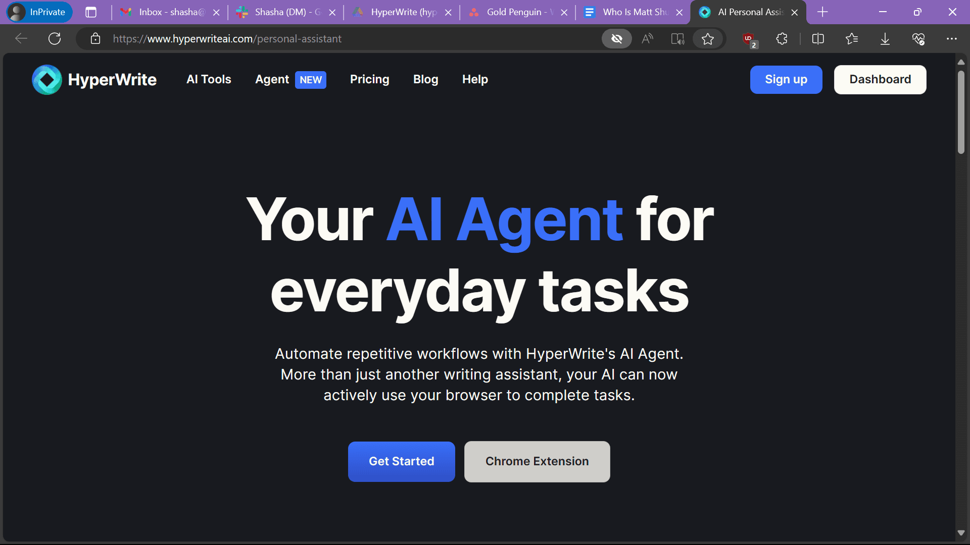Screen dimensions: 970x545
Task: Expand the browser Settings and more menu
Action: tap(951, 39)
